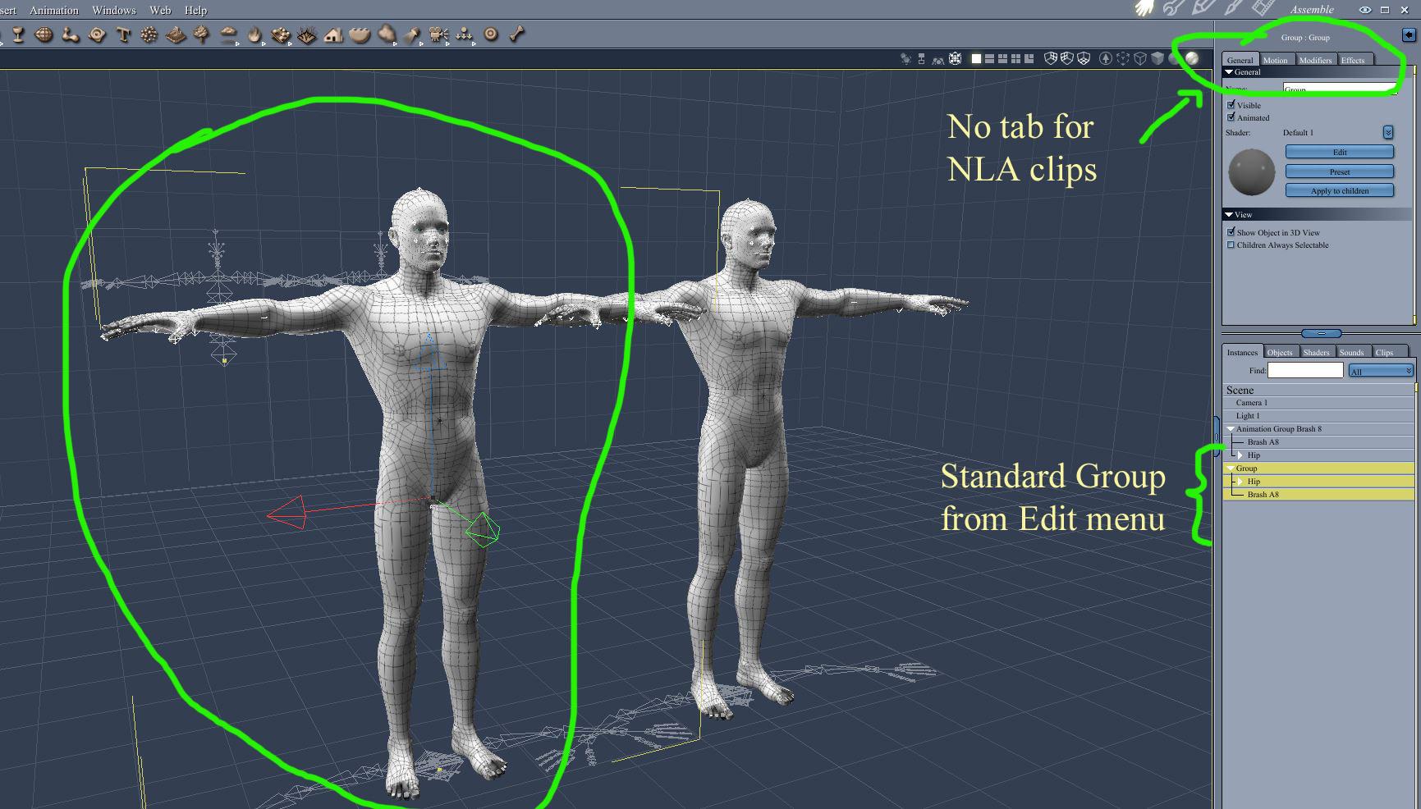Enable Children Always Selectable
The image size is (1421, 809).
pos(1231,245)
